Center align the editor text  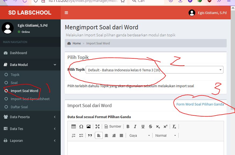[106, 135]
